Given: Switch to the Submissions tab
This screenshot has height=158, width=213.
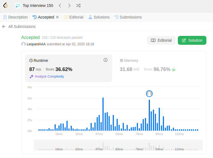Looking at the screenshot, I should coord(128,17).
